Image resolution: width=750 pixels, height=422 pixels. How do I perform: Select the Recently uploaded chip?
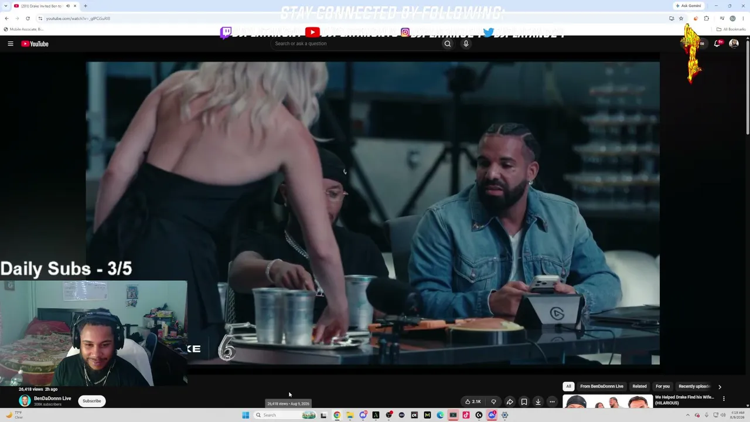[x=694, y=386]
